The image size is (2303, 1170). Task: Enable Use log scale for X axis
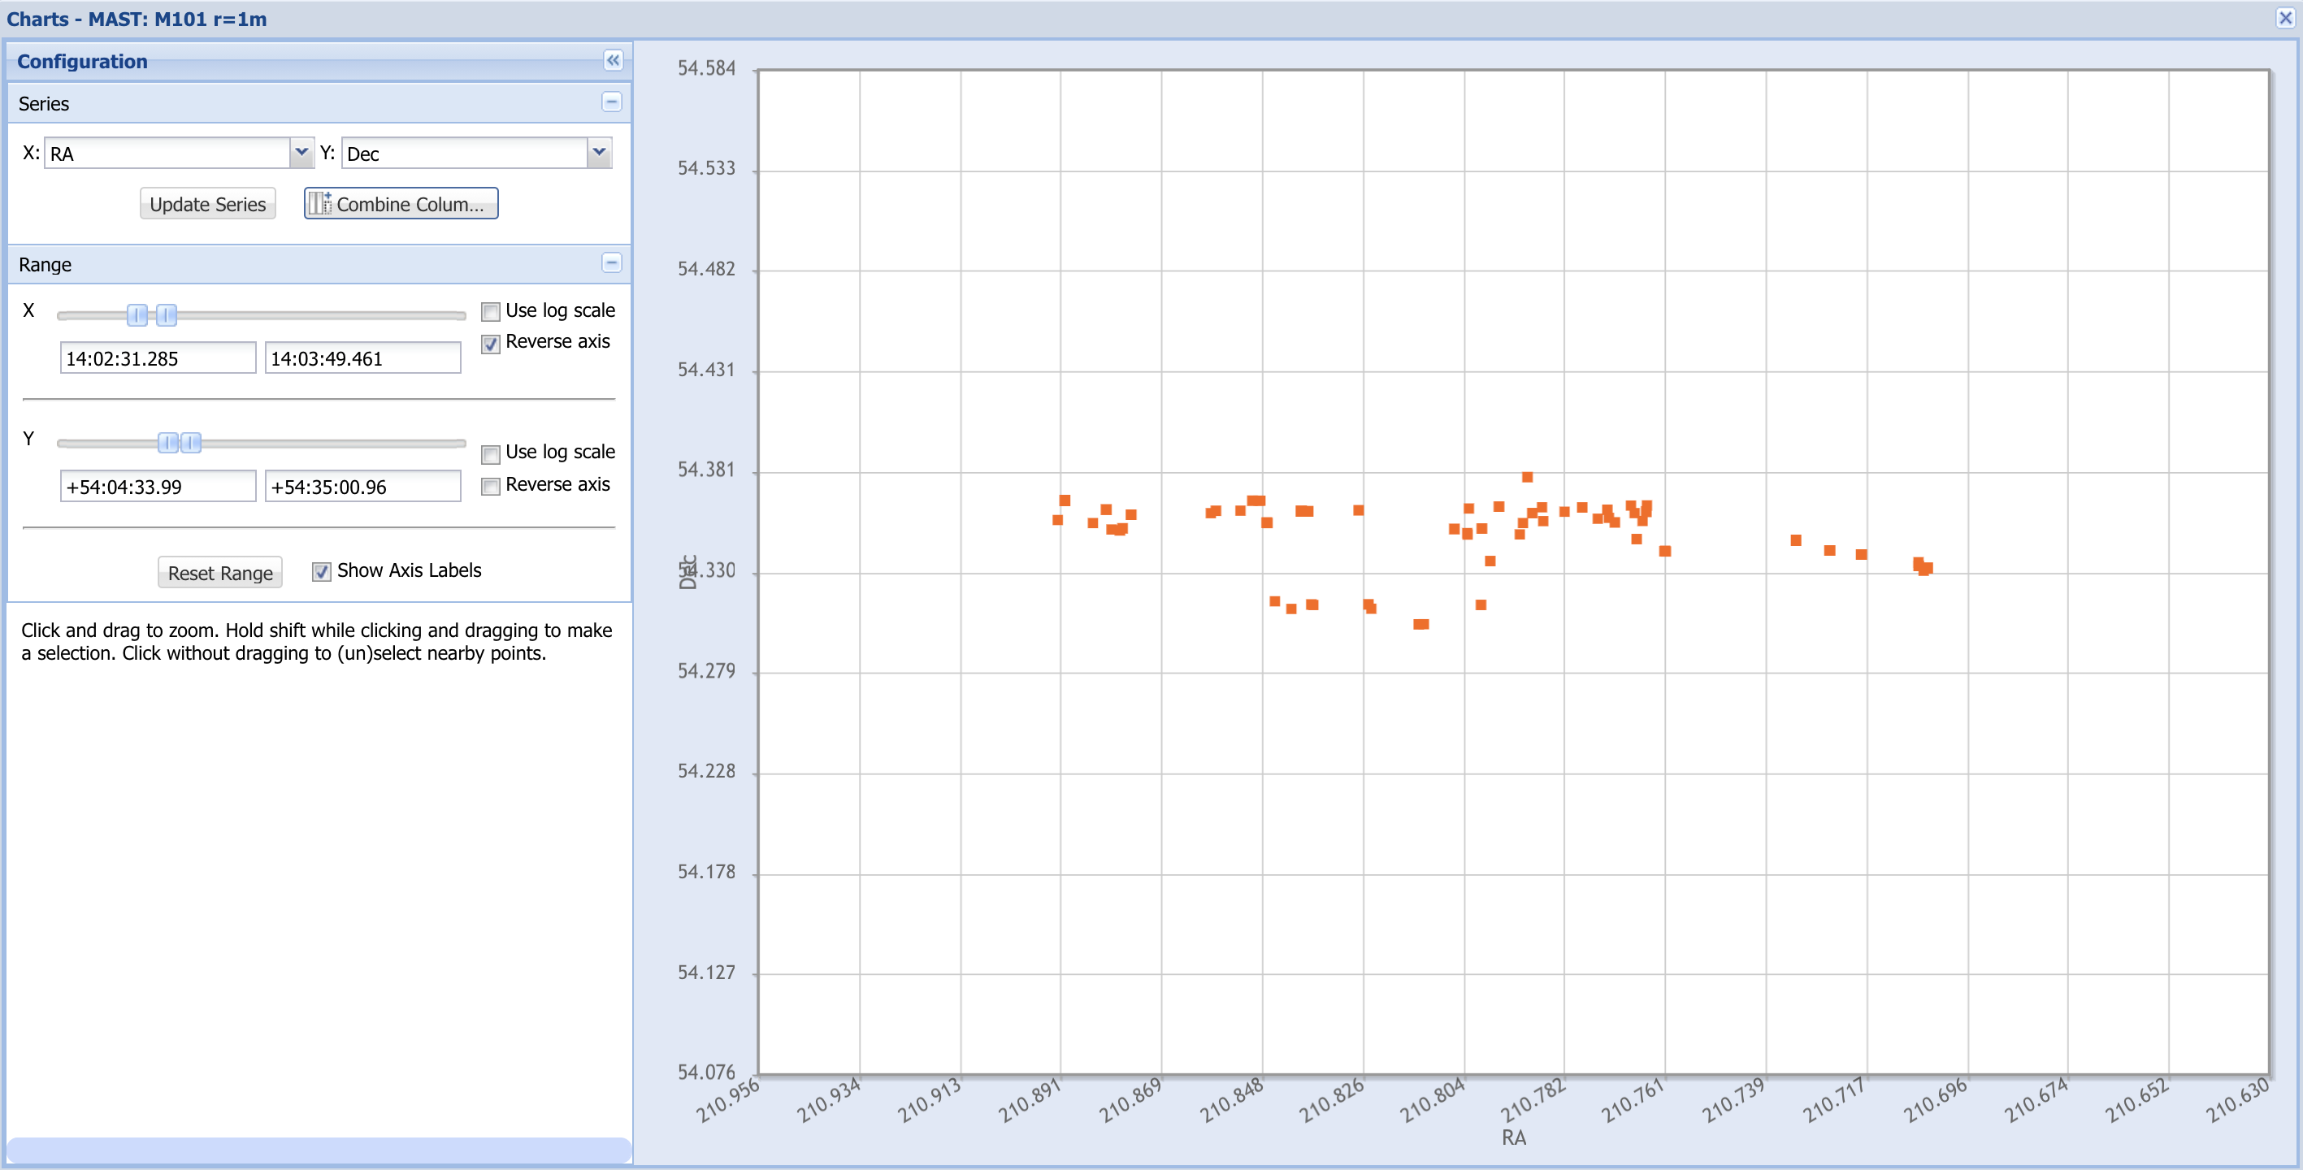tap(490, 312)
